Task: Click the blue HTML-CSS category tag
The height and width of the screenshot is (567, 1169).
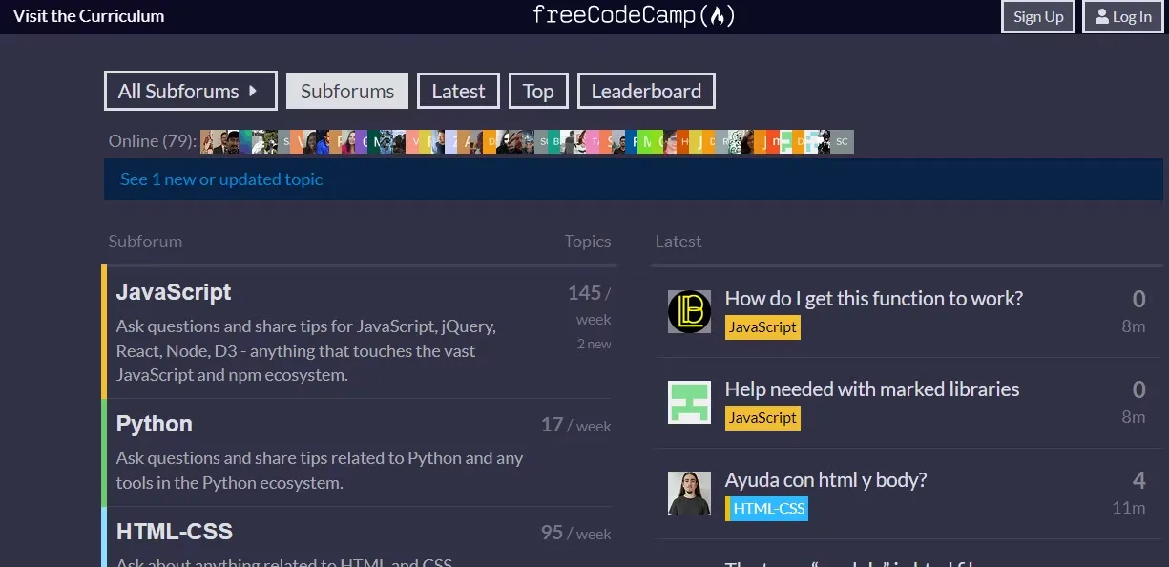Action: pyautogui.click(x=768, y=509)
